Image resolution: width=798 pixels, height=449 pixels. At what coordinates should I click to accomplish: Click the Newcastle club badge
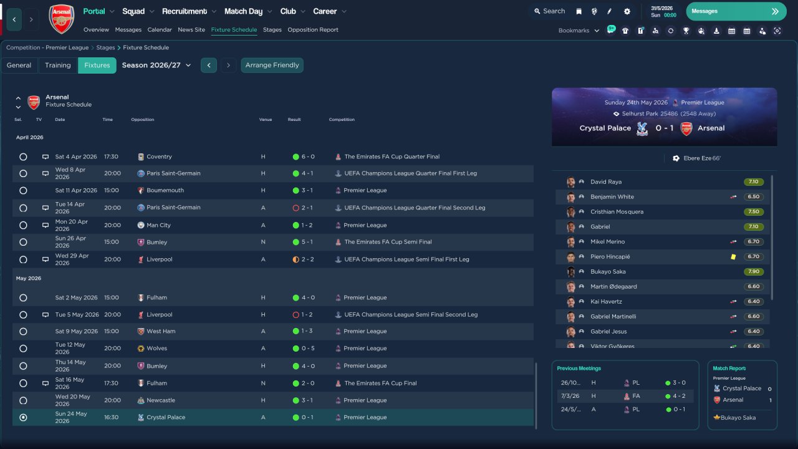click(141, 400)
